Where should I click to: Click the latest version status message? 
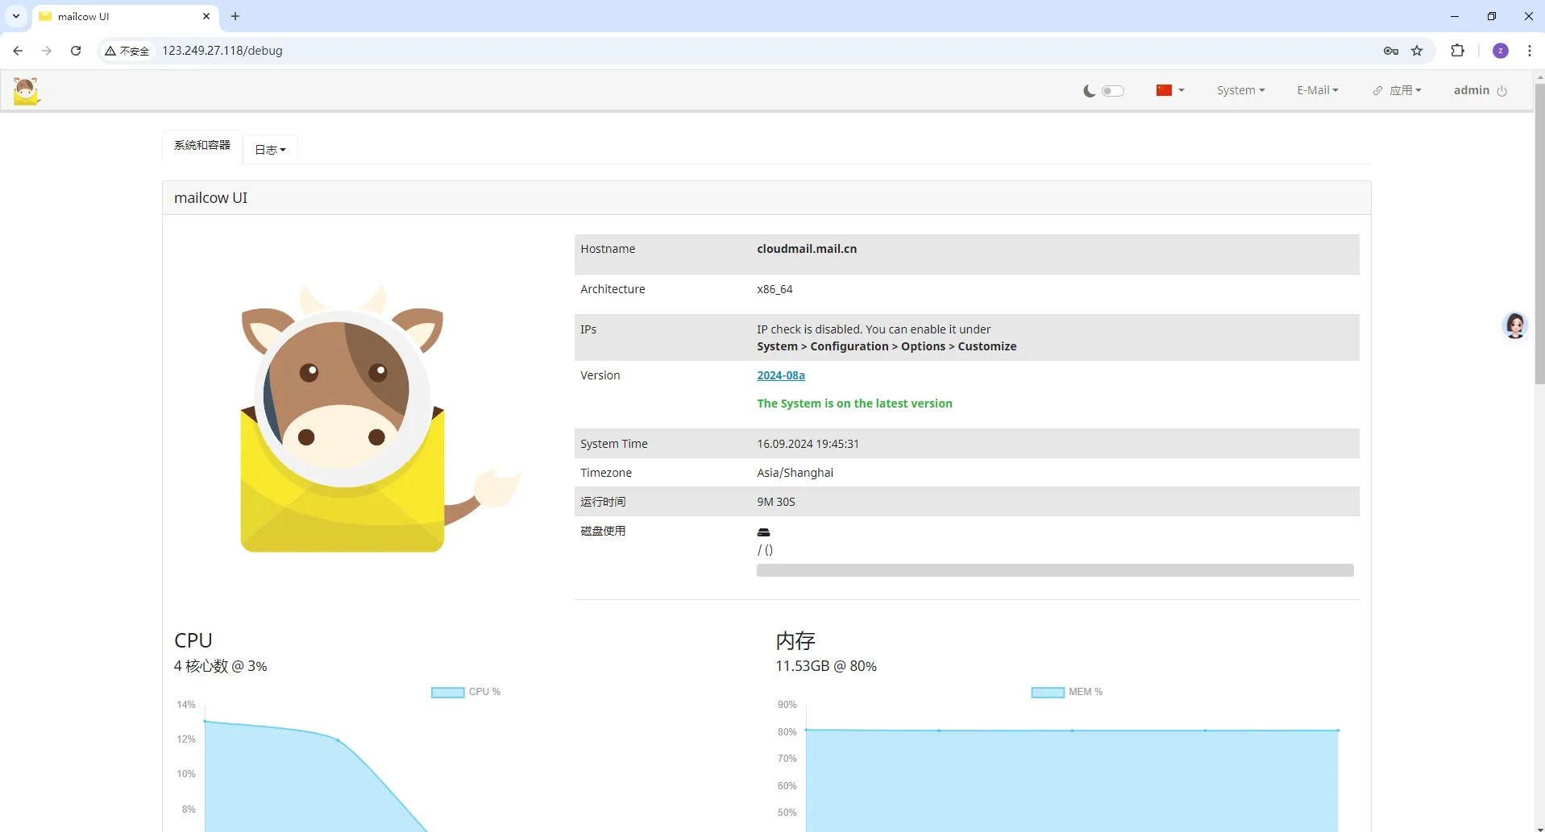pyautogui.click(x=854, y=404)
